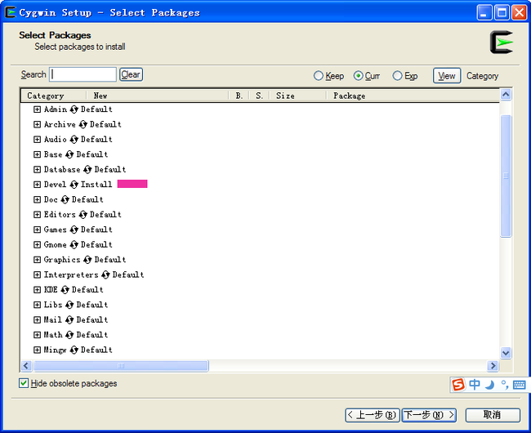The height and width of the screenshot is (433, 531).
Task: Click the View button to change view
Action: click(x=447, y=76)
